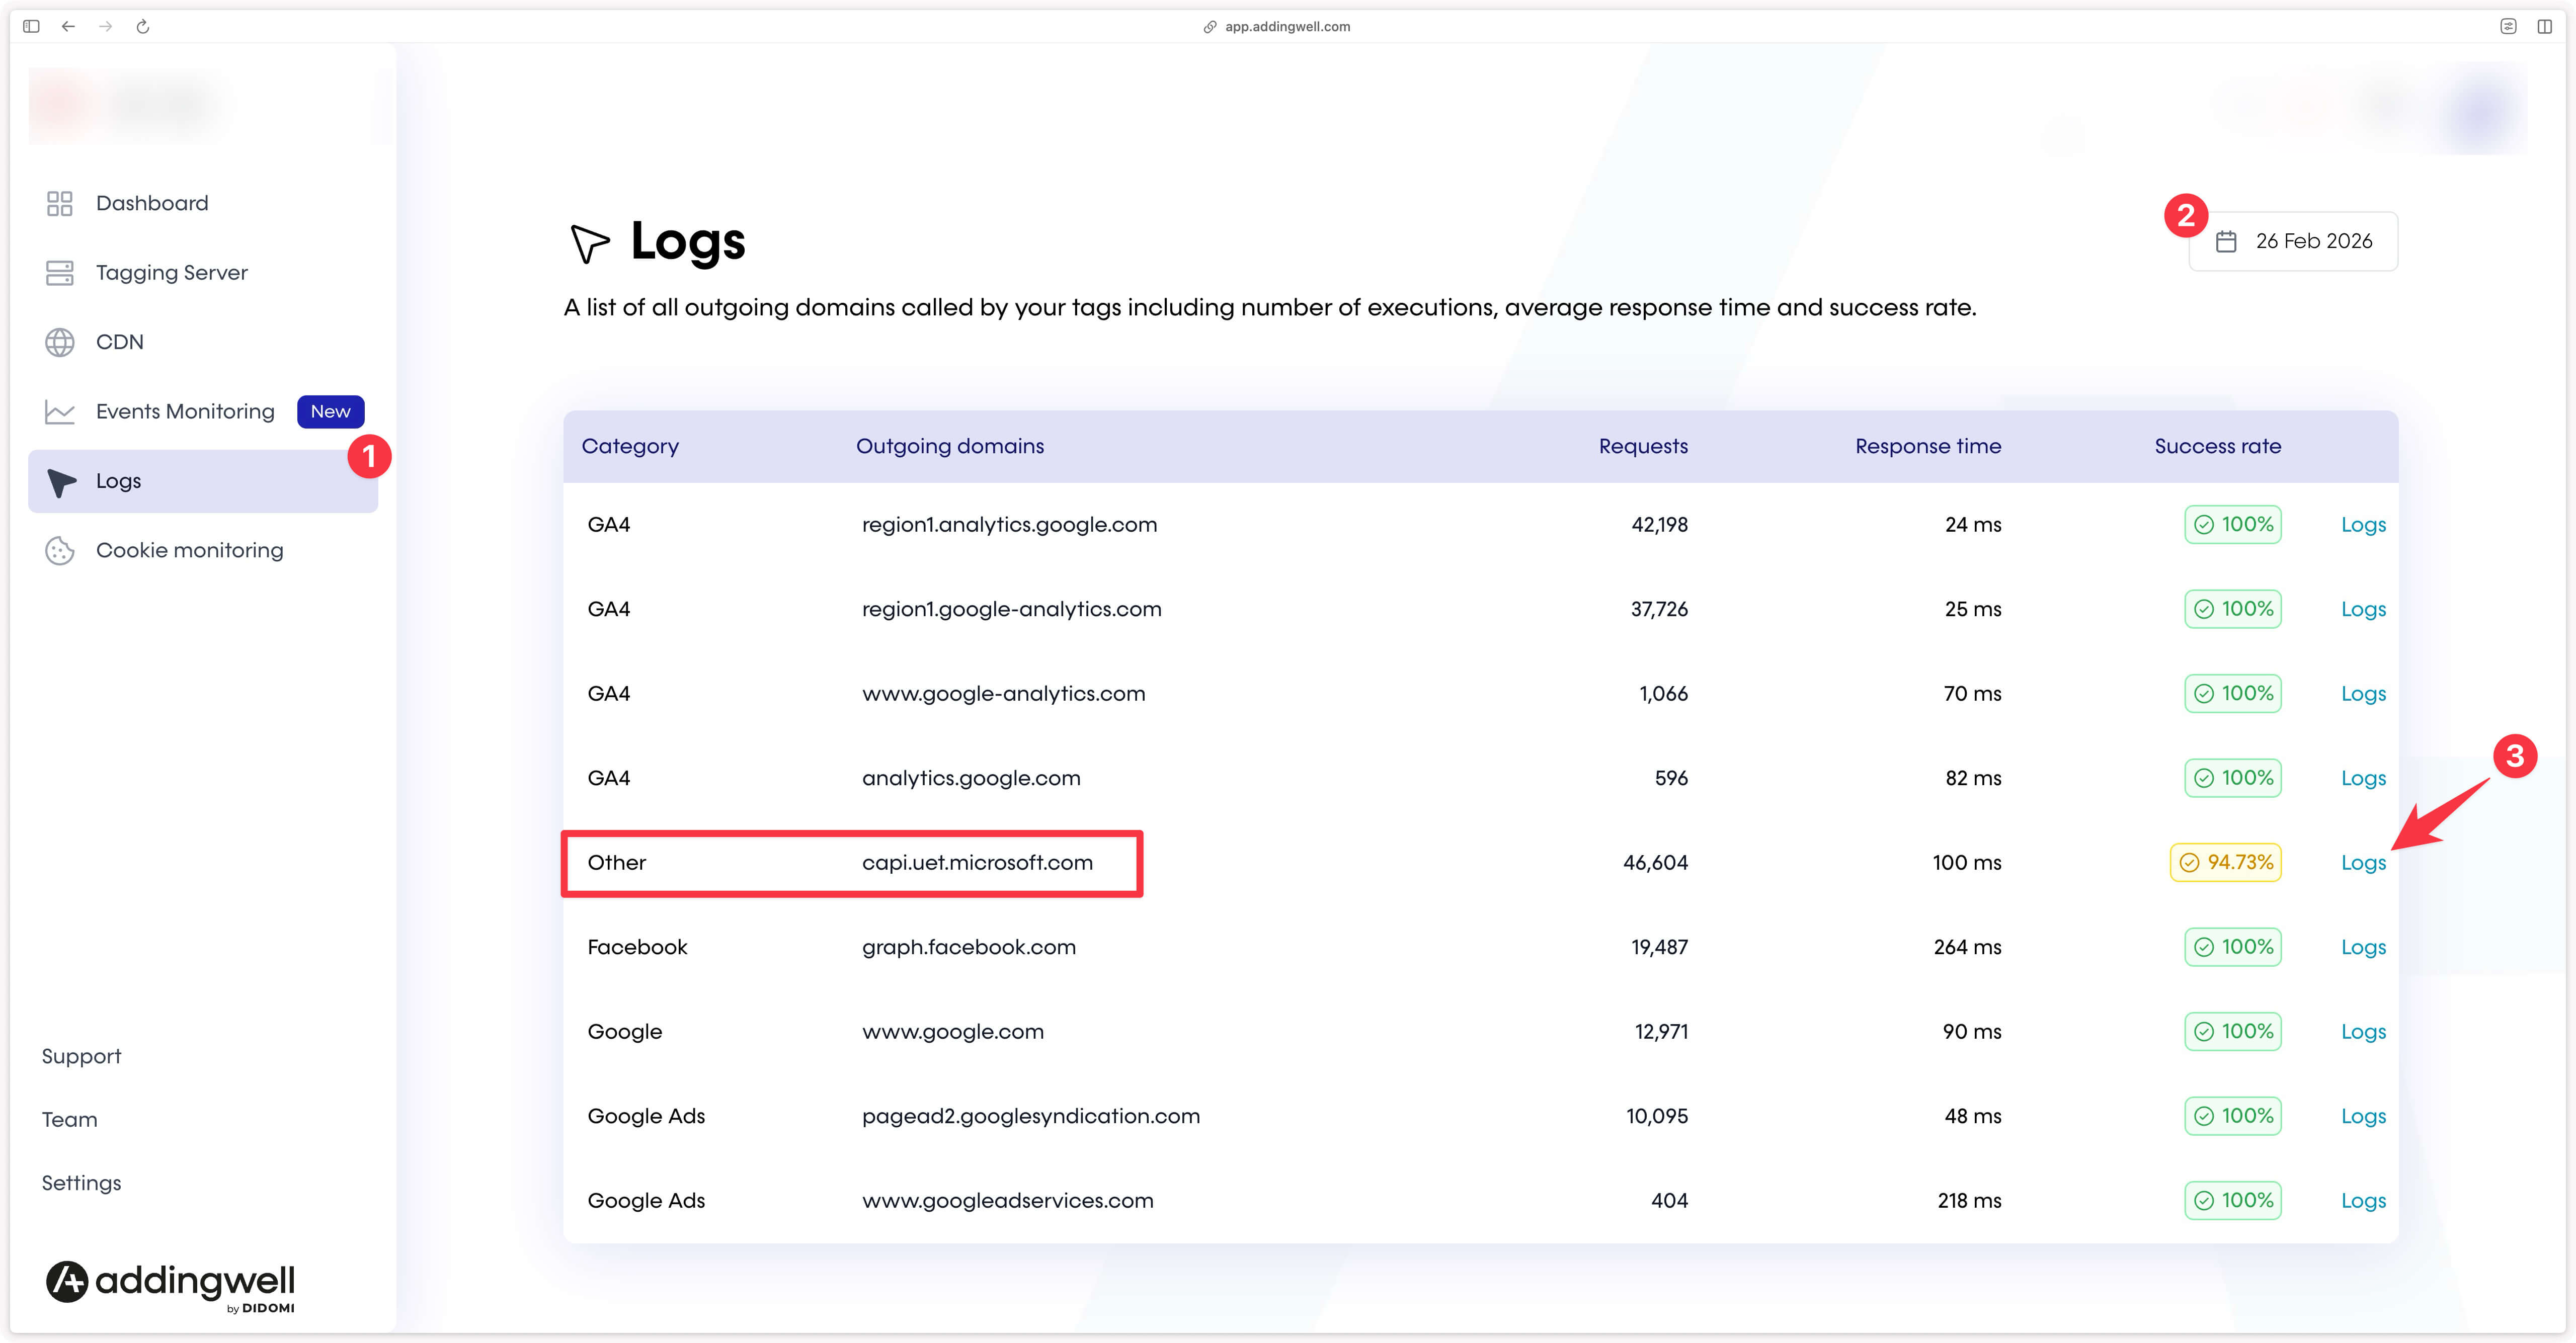
Task: Click the New badge beside Events Monitoring
Action: point(330,411)
